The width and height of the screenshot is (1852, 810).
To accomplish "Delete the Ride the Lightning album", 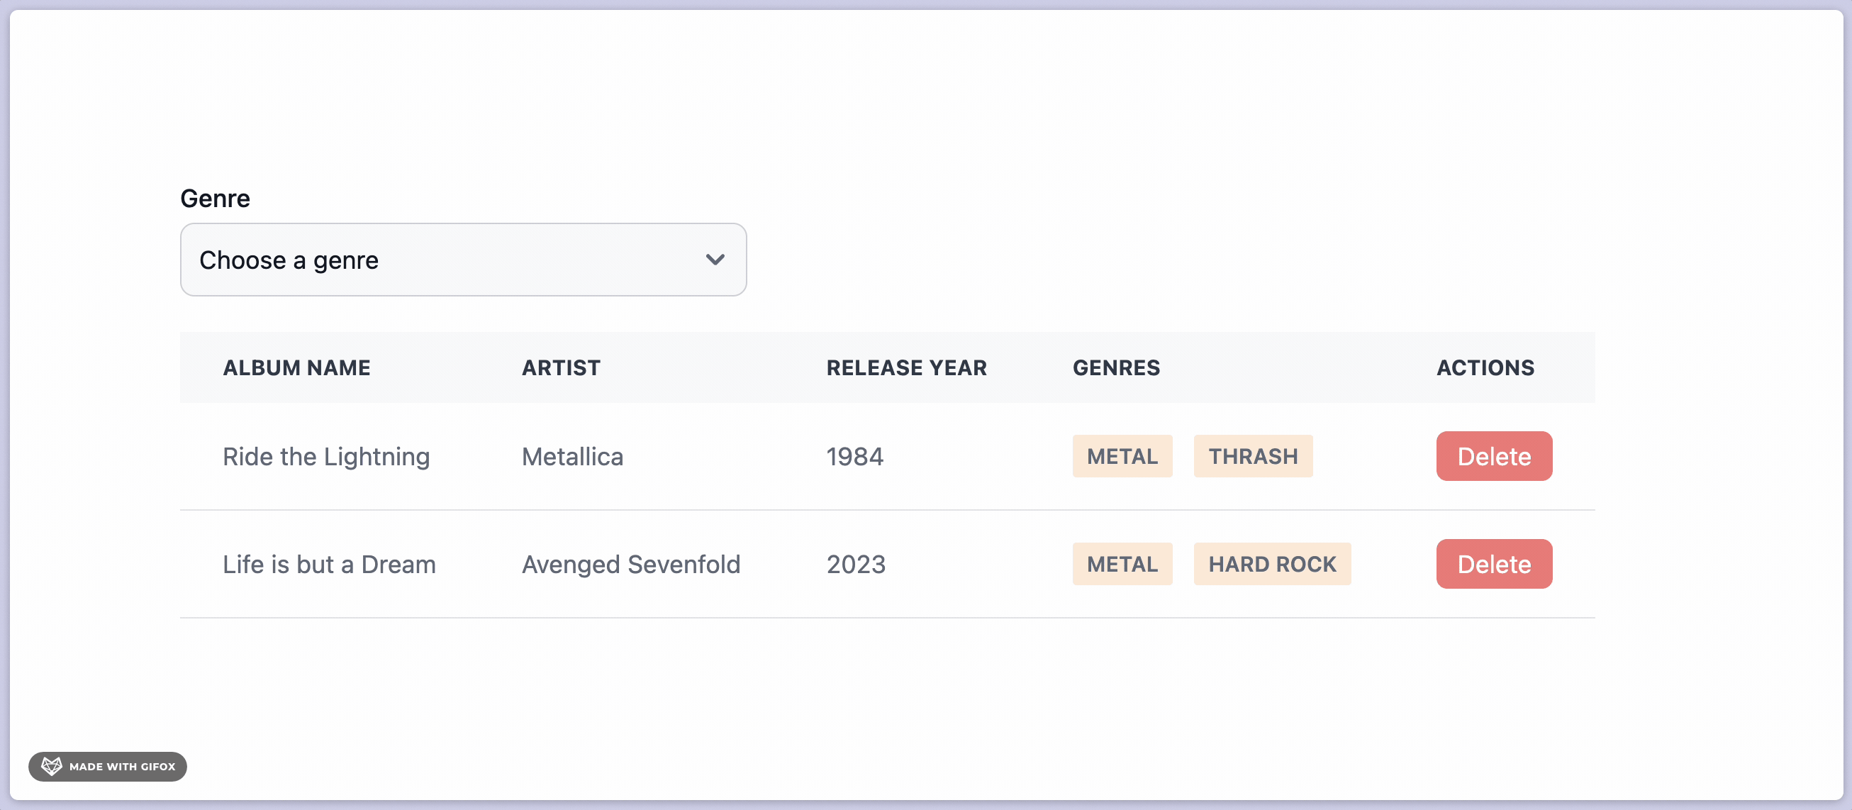I will click(x=1493, y=456).
